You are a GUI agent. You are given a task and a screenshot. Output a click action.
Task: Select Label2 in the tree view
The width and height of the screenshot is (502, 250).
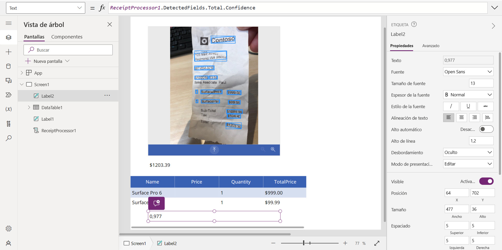tap(68, 96)
